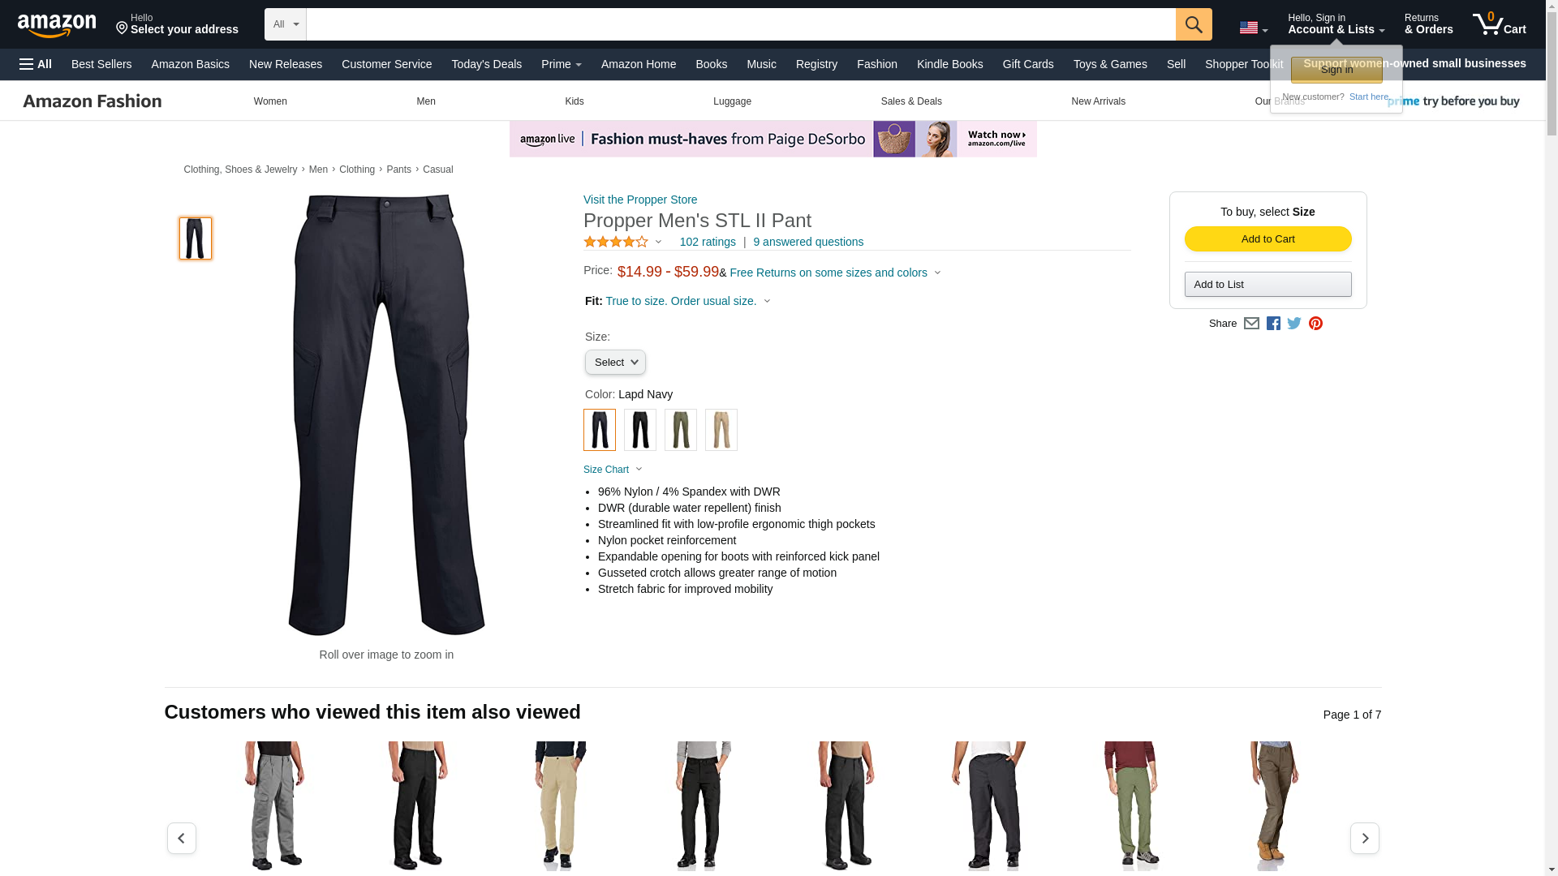Select the Lapd Navy color swatch

(x=600, y=430)
